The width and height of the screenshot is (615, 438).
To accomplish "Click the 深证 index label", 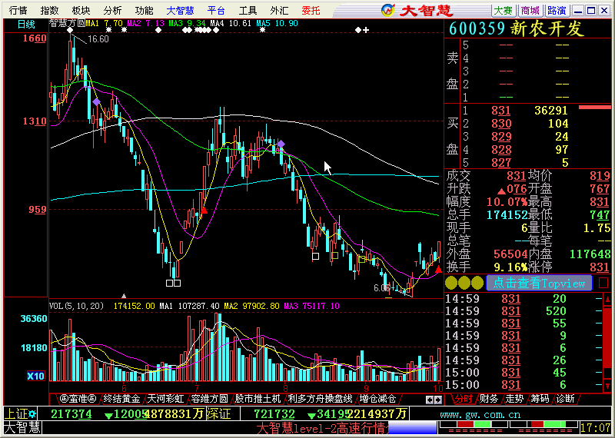I will 218,413.
